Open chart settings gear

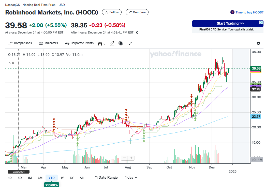(259, 43)
